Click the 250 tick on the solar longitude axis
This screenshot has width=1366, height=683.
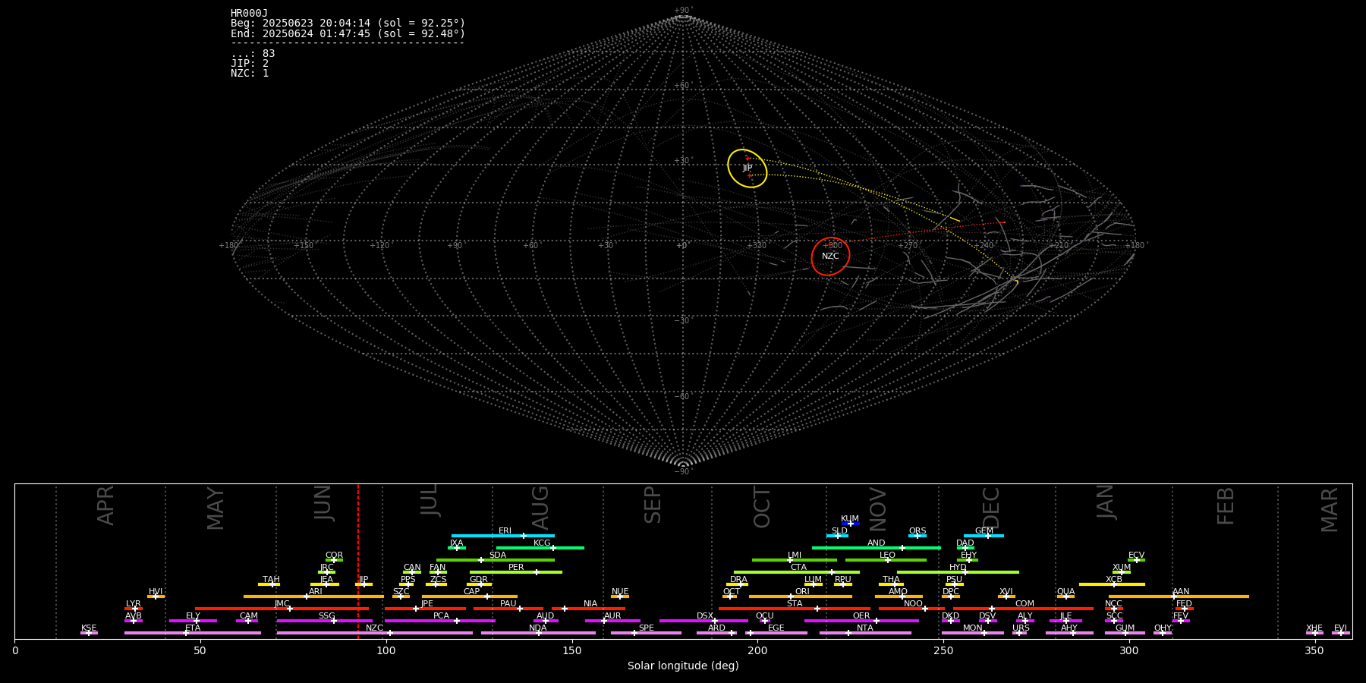943,651
